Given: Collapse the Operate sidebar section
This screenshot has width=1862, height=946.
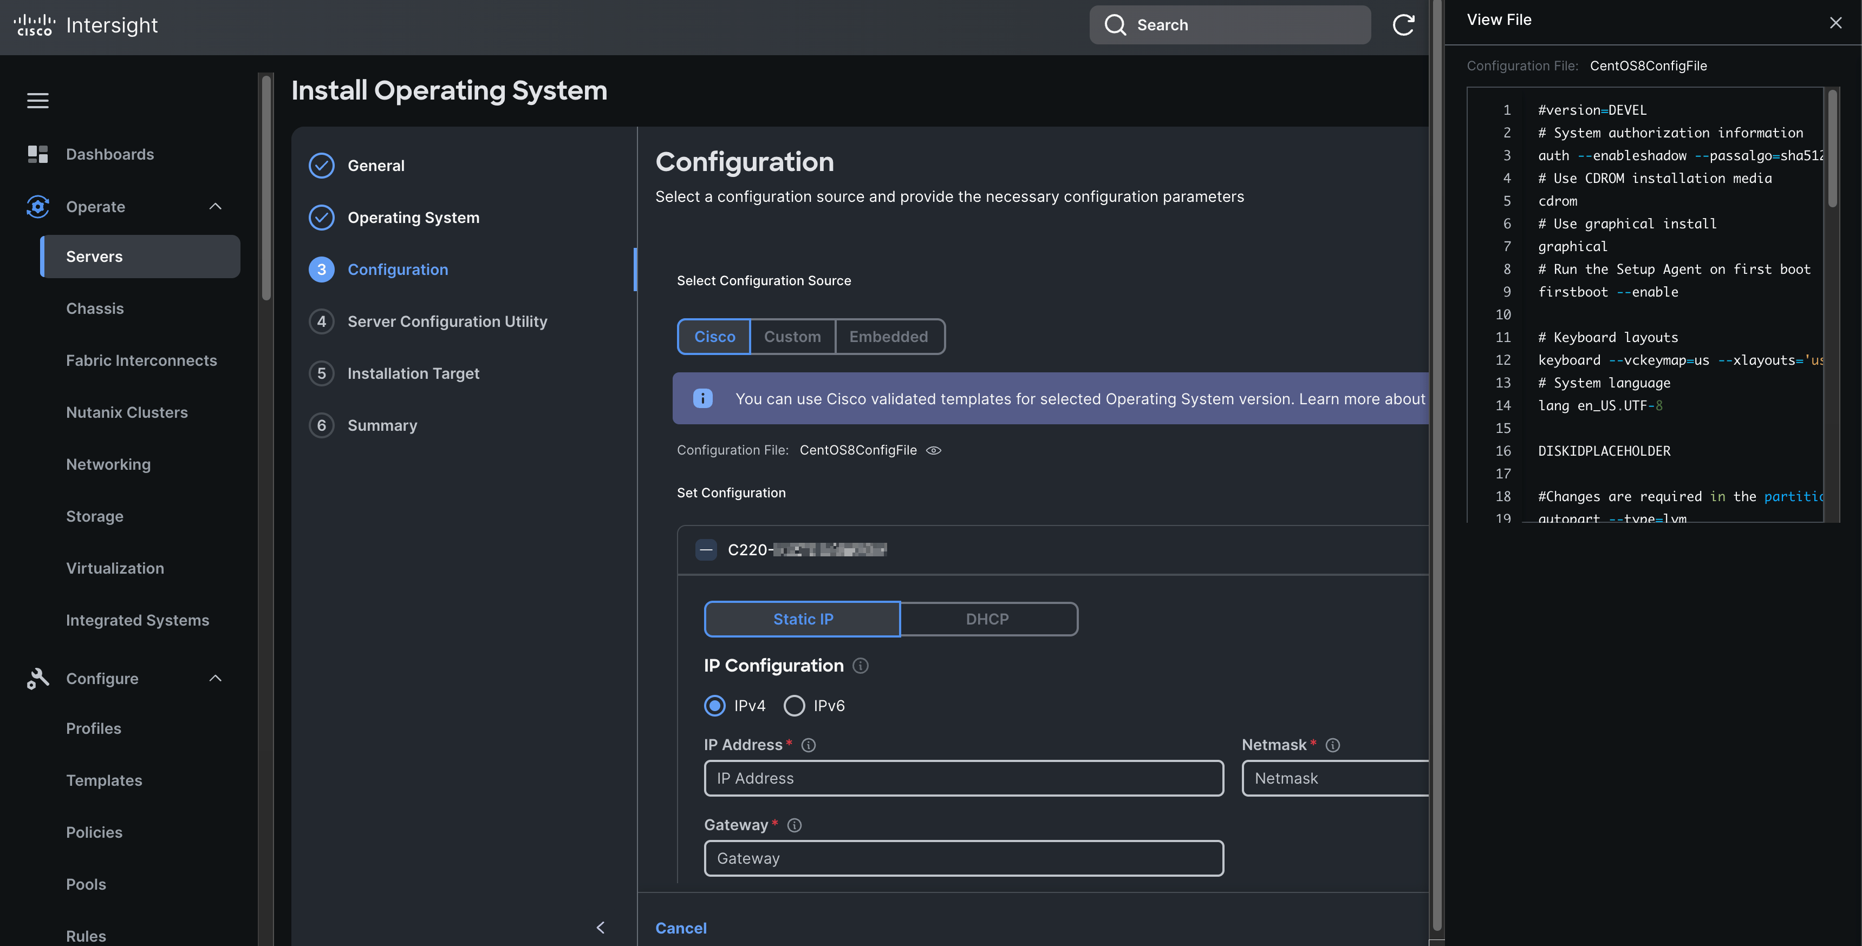Looking at the screenshot, I should tap(214, 207).
